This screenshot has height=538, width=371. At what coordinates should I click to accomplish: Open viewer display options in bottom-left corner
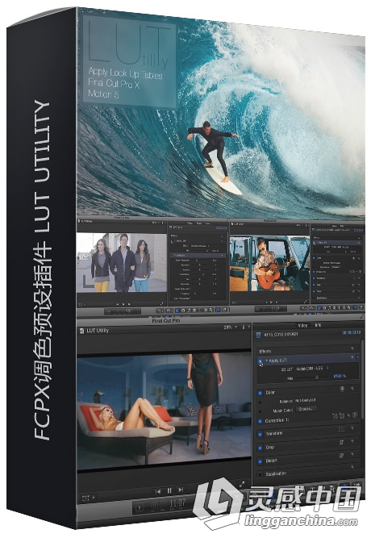pos(88,497)
